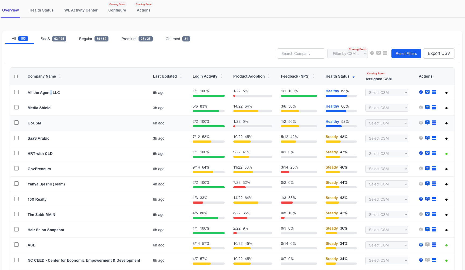
Task: Click verified badge icon for Ali the Agent
Action: click(421, 92)
